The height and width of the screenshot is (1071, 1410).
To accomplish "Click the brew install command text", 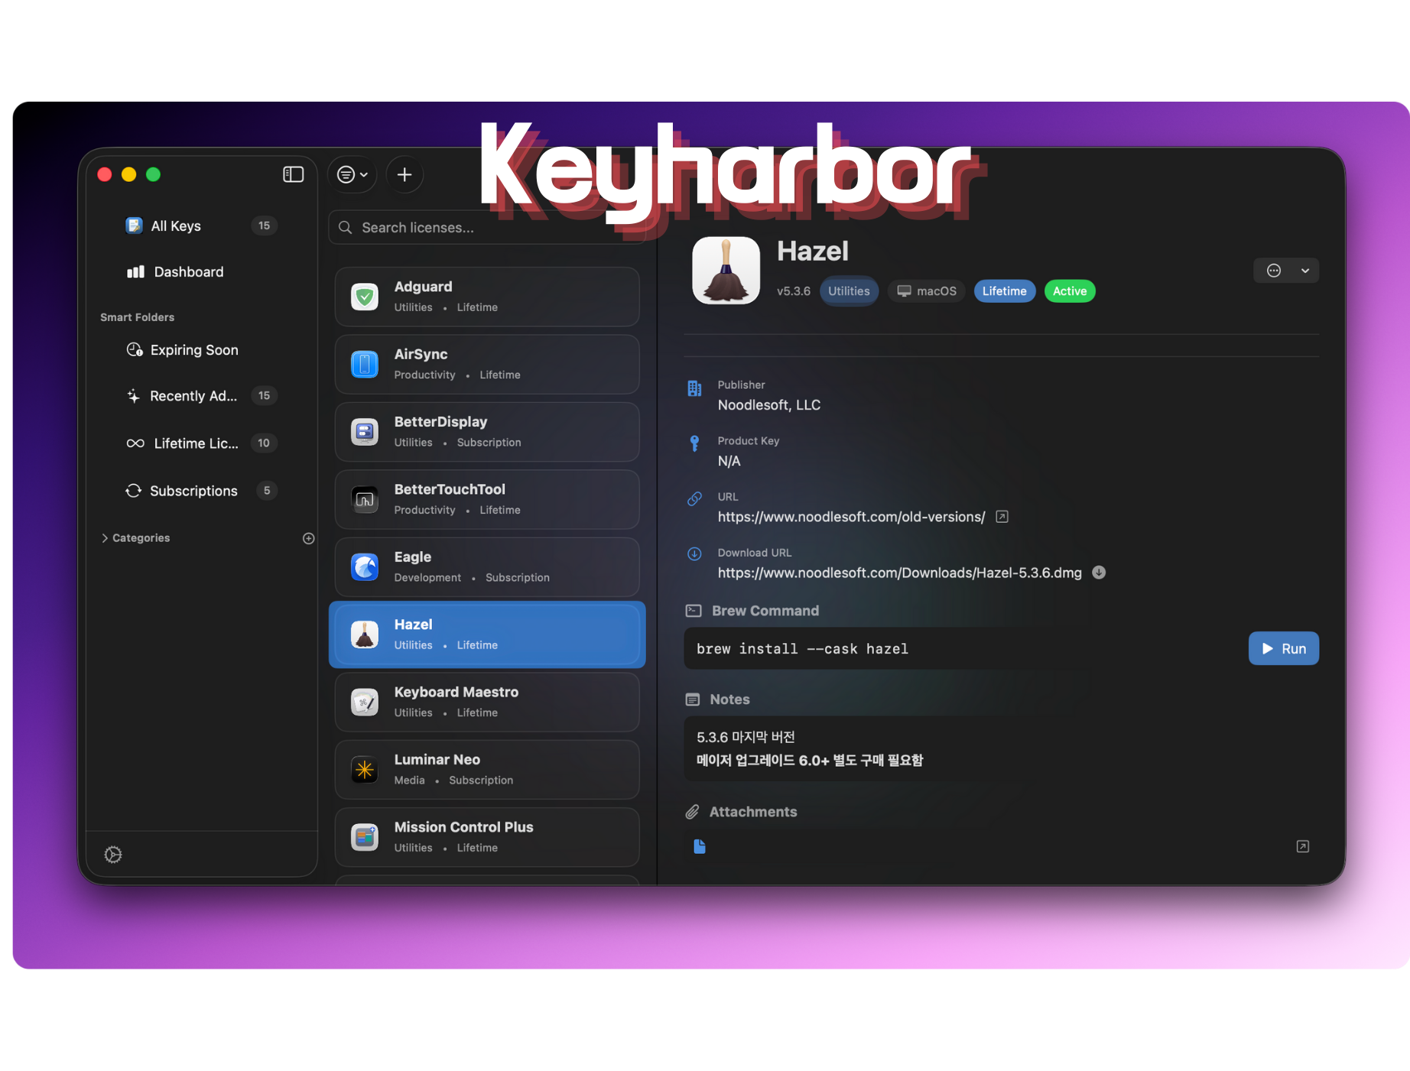I will pyautogui.click(x=802, y=649).
